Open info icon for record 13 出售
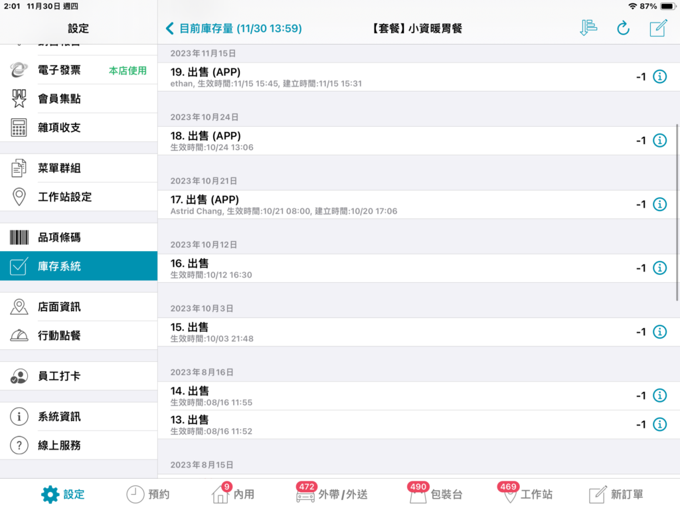Viewport: 680px width, 510px height. pos(659,424)
